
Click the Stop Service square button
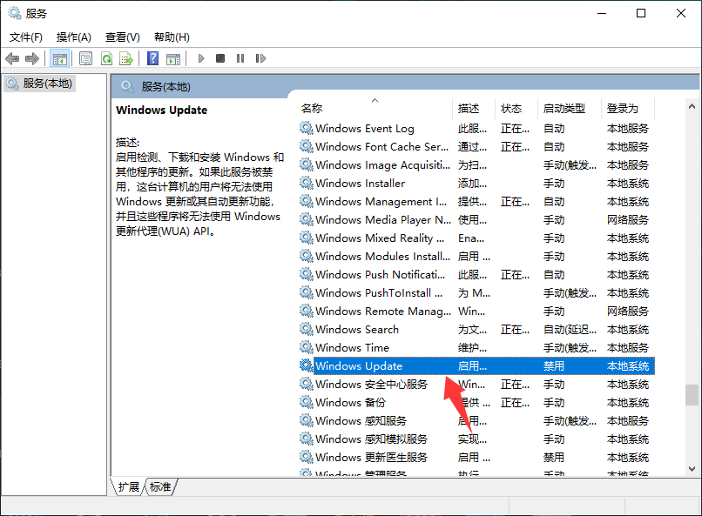[220, 58]
